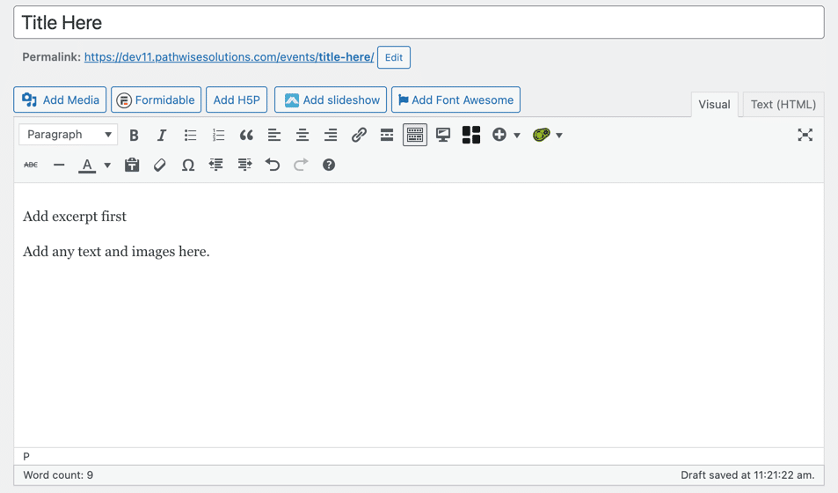
Task: Open the special character Omega picker
Action: [x=188, y=166]
